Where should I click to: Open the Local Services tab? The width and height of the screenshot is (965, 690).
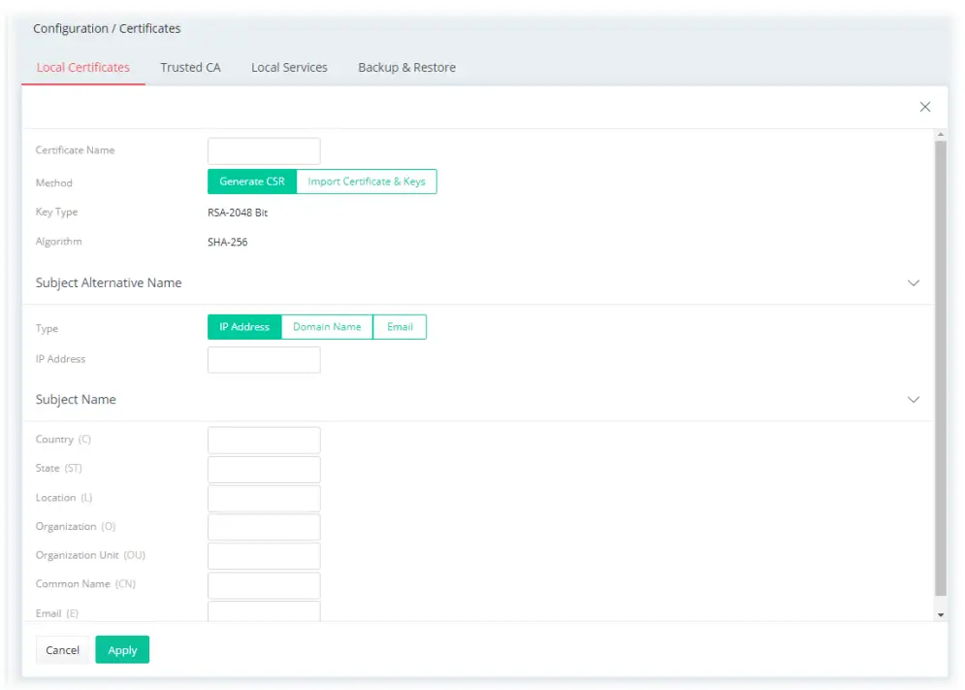point(289,67)
